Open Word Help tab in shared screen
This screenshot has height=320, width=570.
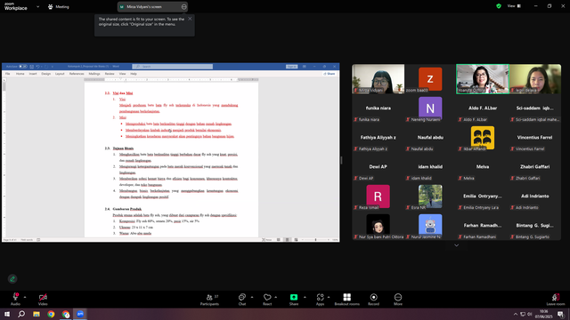[134, 74]
